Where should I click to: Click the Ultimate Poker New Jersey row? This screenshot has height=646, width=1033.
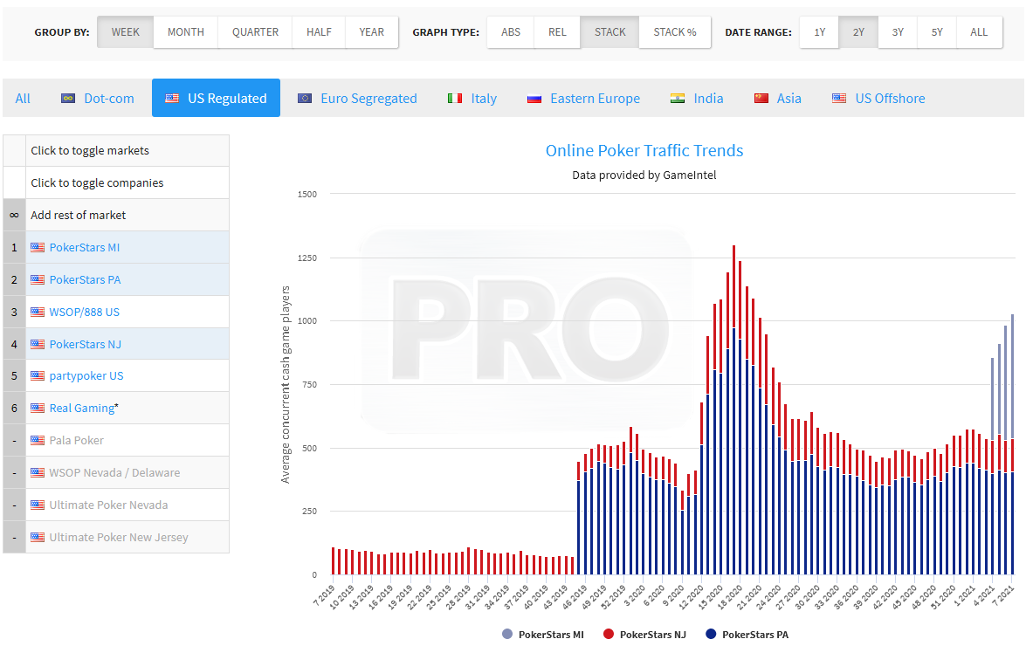point(116,538)
